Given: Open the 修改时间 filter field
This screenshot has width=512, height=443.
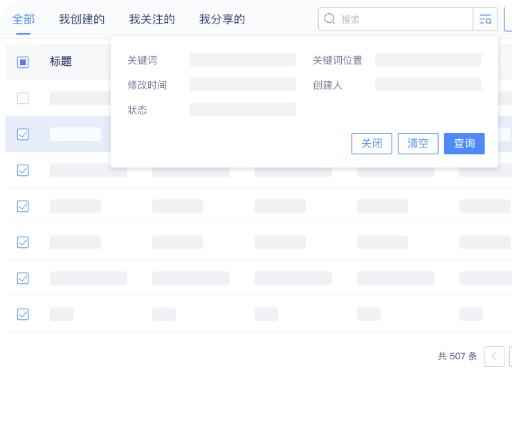Looking at the screenshot, I should click(243, 84).
